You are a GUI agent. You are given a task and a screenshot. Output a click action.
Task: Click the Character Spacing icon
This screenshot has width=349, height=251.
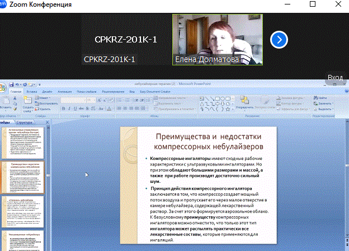pos(93,108)
